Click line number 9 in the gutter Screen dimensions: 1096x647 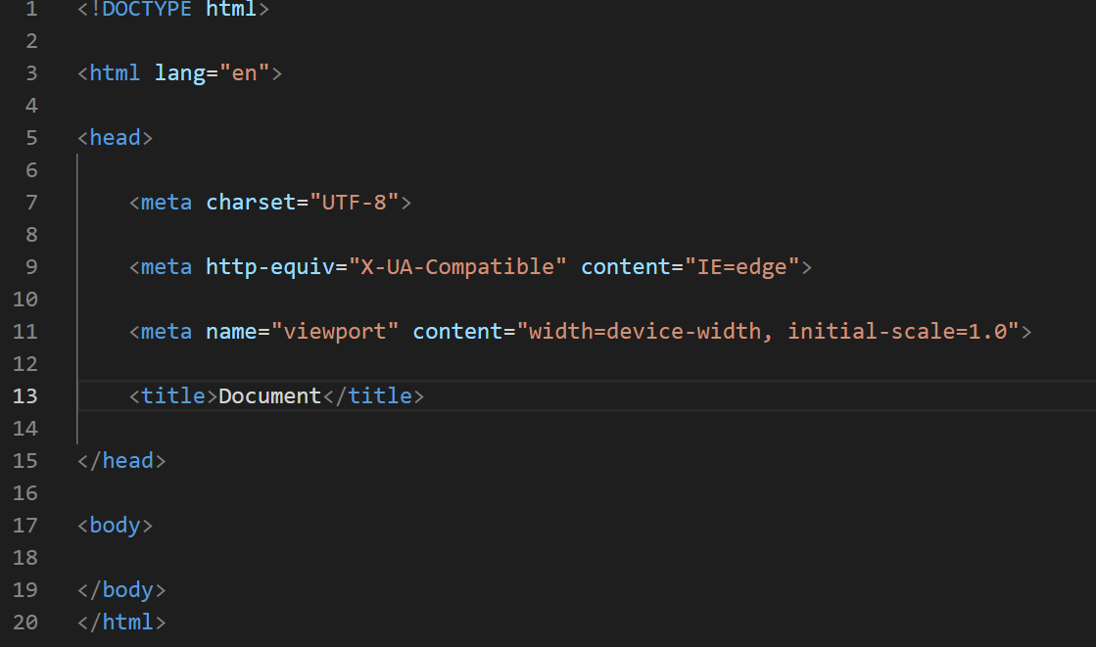(x=31, y=267)
